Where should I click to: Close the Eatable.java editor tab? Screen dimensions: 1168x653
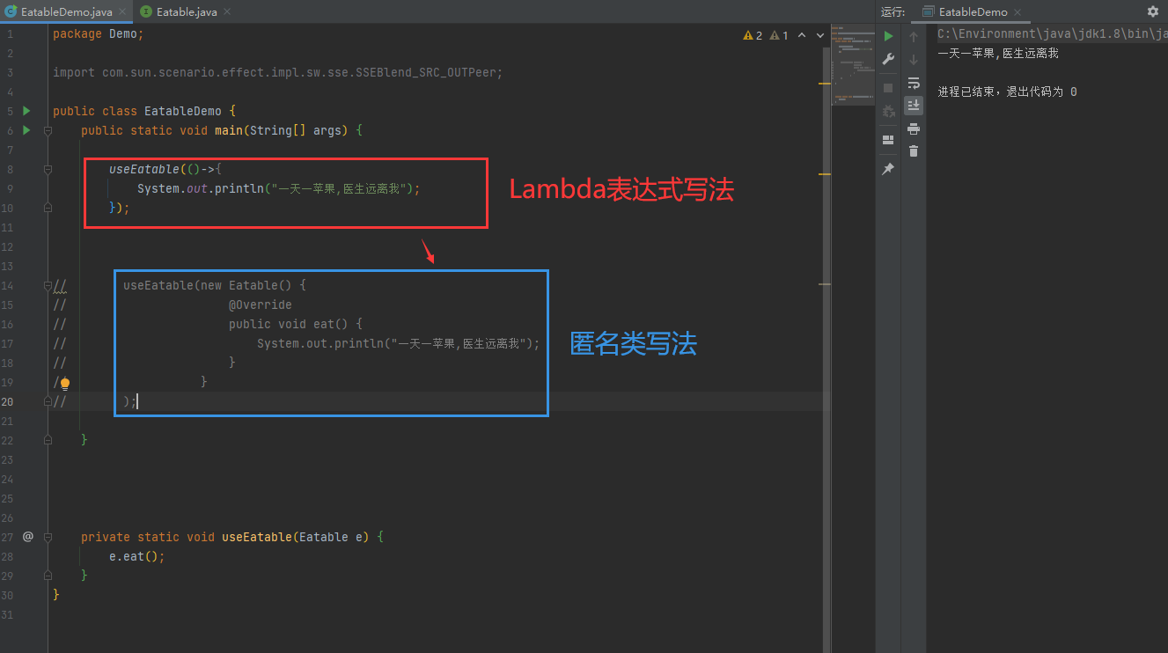[x=226, y=12]
